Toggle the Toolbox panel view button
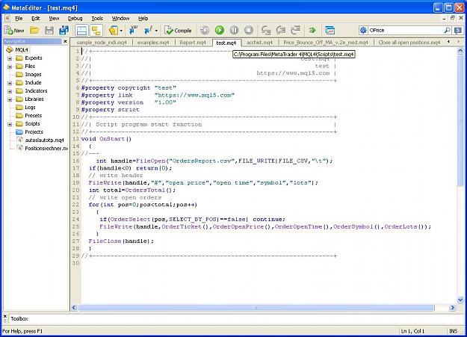 pos(81,31)
